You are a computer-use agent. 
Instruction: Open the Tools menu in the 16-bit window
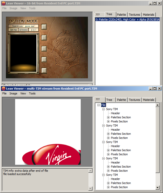tap(32, 8)
